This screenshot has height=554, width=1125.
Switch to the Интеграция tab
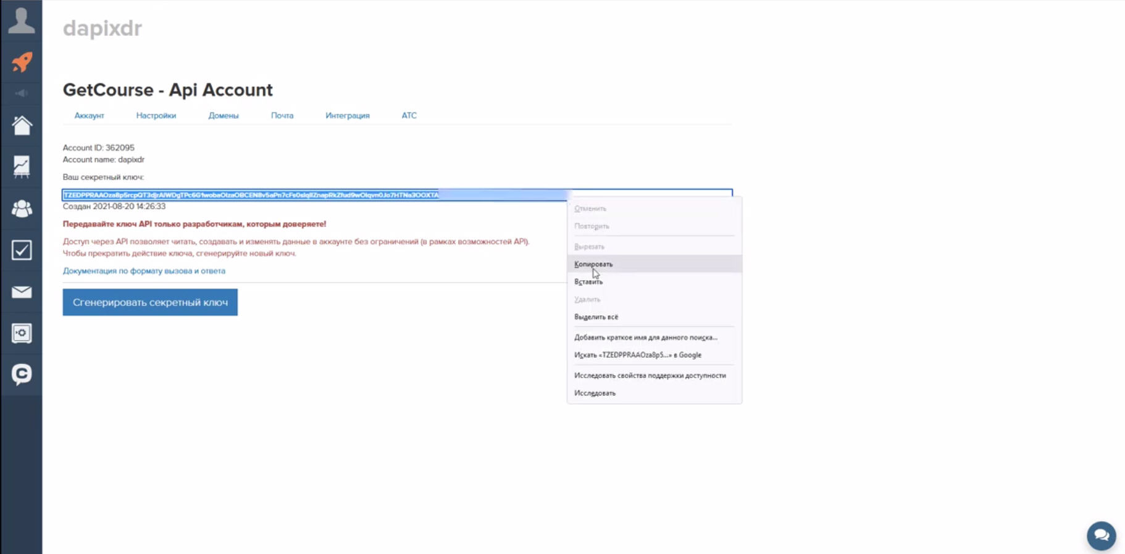pyautogui.click(x=348, y=115)
